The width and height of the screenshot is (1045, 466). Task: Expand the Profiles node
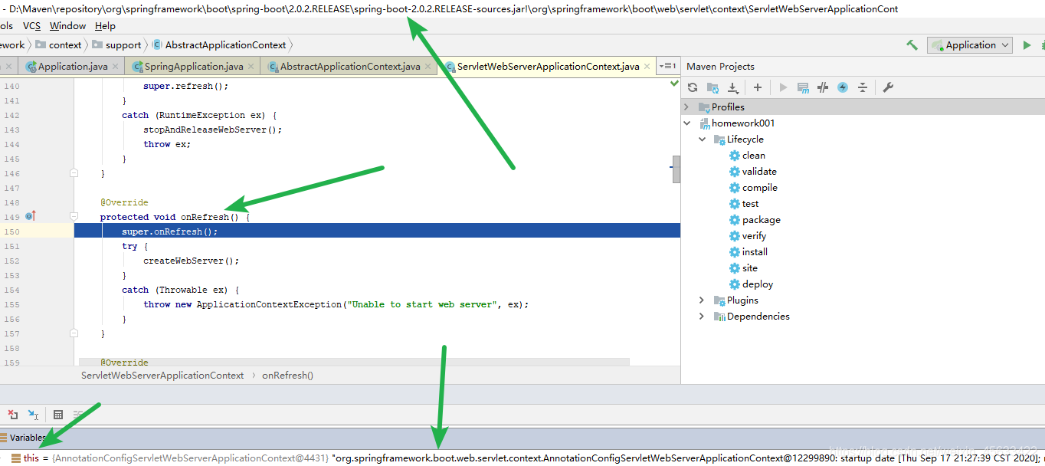tap(686, 107)
